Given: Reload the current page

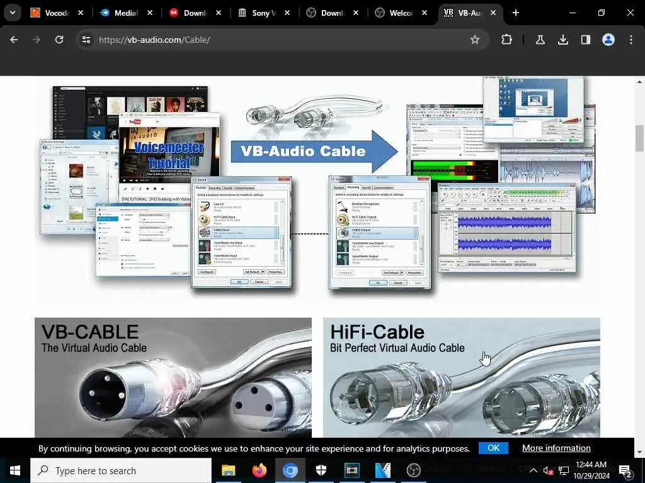Looking at the screenshot, I should pyautogui.click(x=59, y=40).
